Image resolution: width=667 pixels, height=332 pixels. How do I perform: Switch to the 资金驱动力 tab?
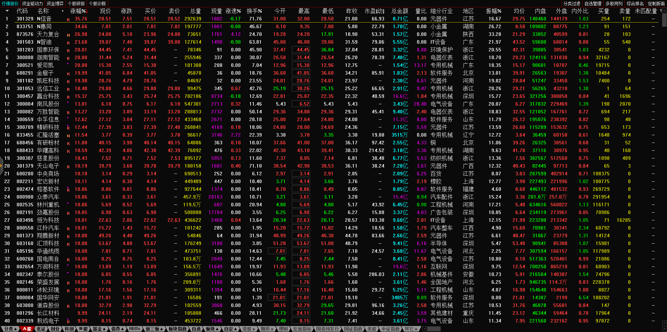pos(32,4)
